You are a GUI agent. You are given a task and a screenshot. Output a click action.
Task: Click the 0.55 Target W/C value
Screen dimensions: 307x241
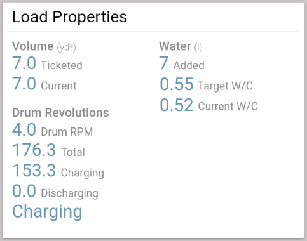click(177, 84)
